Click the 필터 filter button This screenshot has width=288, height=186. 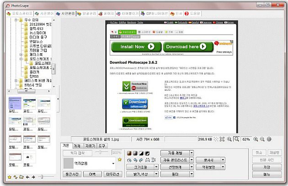pos(175,174)
